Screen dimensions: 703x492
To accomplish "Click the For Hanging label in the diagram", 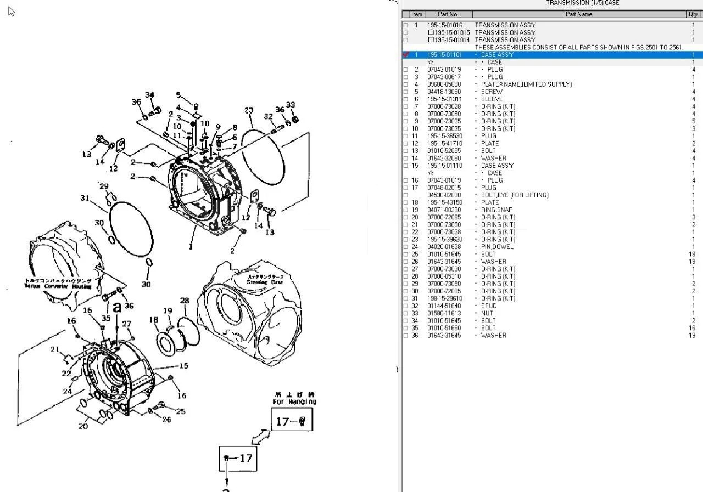I will (294, 401).
